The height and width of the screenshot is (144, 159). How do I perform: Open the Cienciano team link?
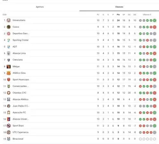17,60
